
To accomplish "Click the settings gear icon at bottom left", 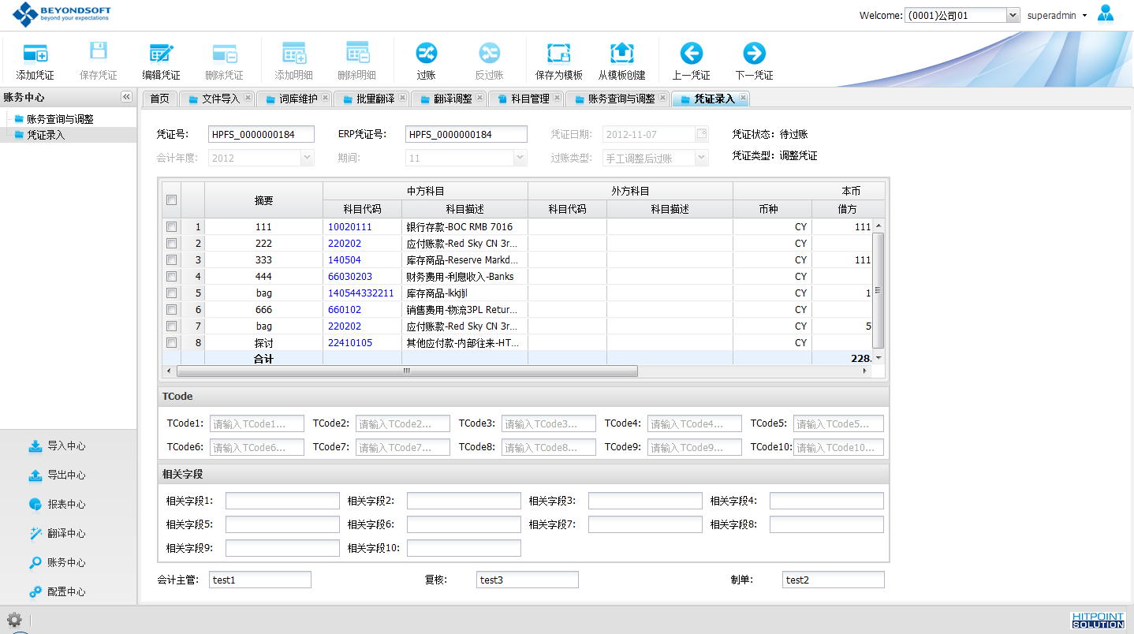I will (x=14, y=620).
